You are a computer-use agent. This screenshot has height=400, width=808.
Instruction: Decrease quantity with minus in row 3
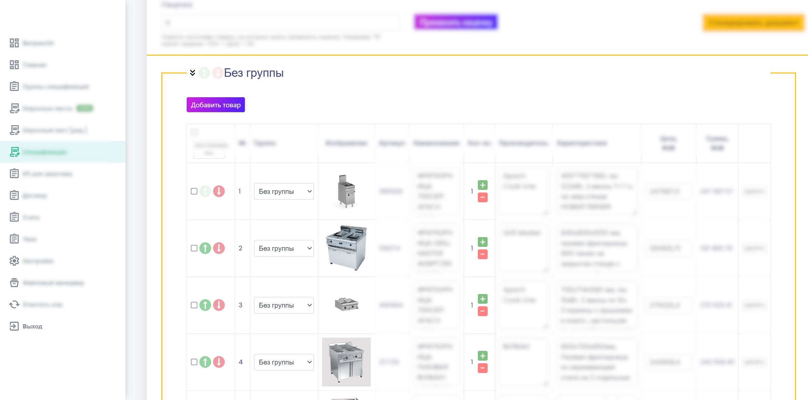point(483,311)
